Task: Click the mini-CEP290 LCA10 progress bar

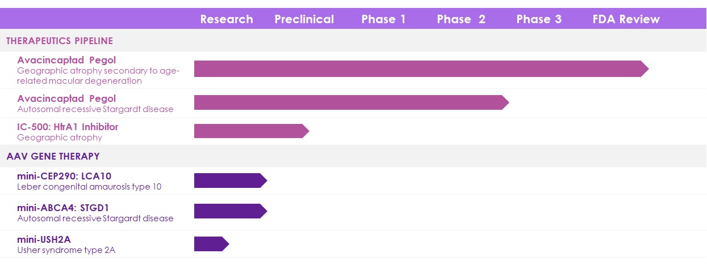Action: 229,181
